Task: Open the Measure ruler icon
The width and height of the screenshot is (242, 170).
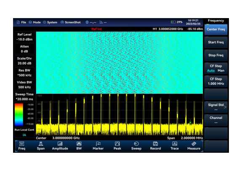Action: tap(194, 144)
